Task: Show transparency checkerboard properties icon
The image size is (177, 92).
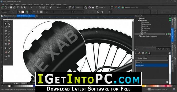Action: pyautogui.click(x=143, y=53)
